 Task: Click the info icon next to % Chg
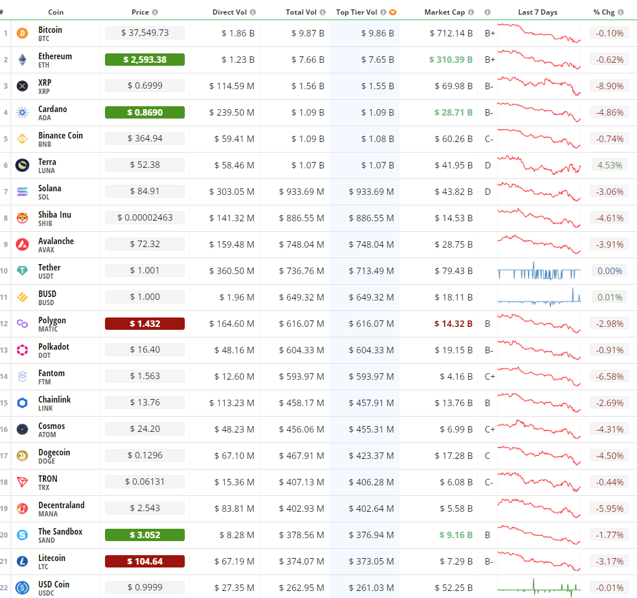[x=621, y=12]
